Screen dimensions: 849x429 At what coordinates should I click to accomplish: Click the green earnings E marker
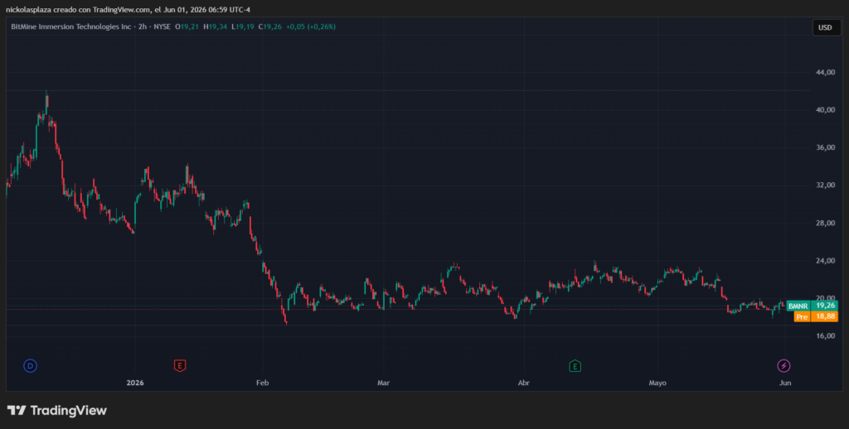pos(575,366)
